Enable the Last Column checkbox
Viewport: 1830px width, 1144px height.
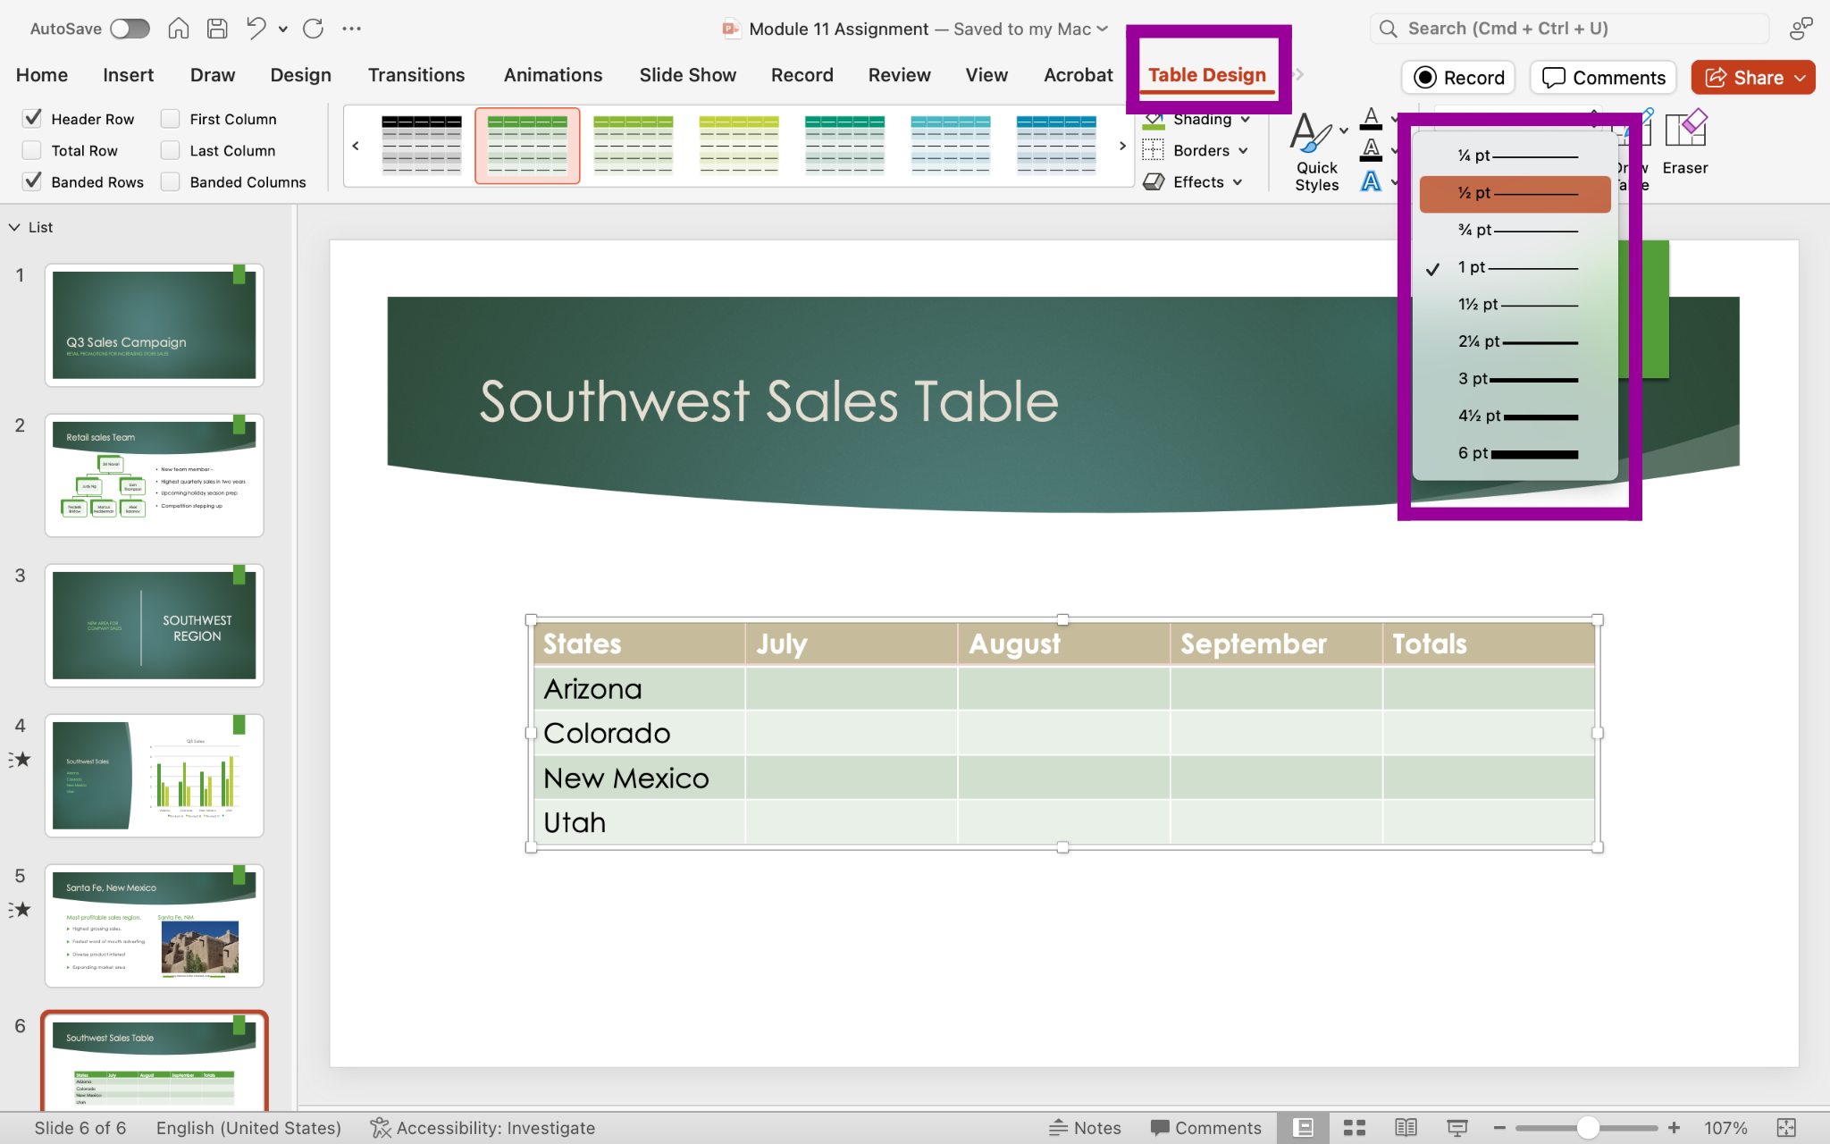pyautogui.click(x=170, y=150)
